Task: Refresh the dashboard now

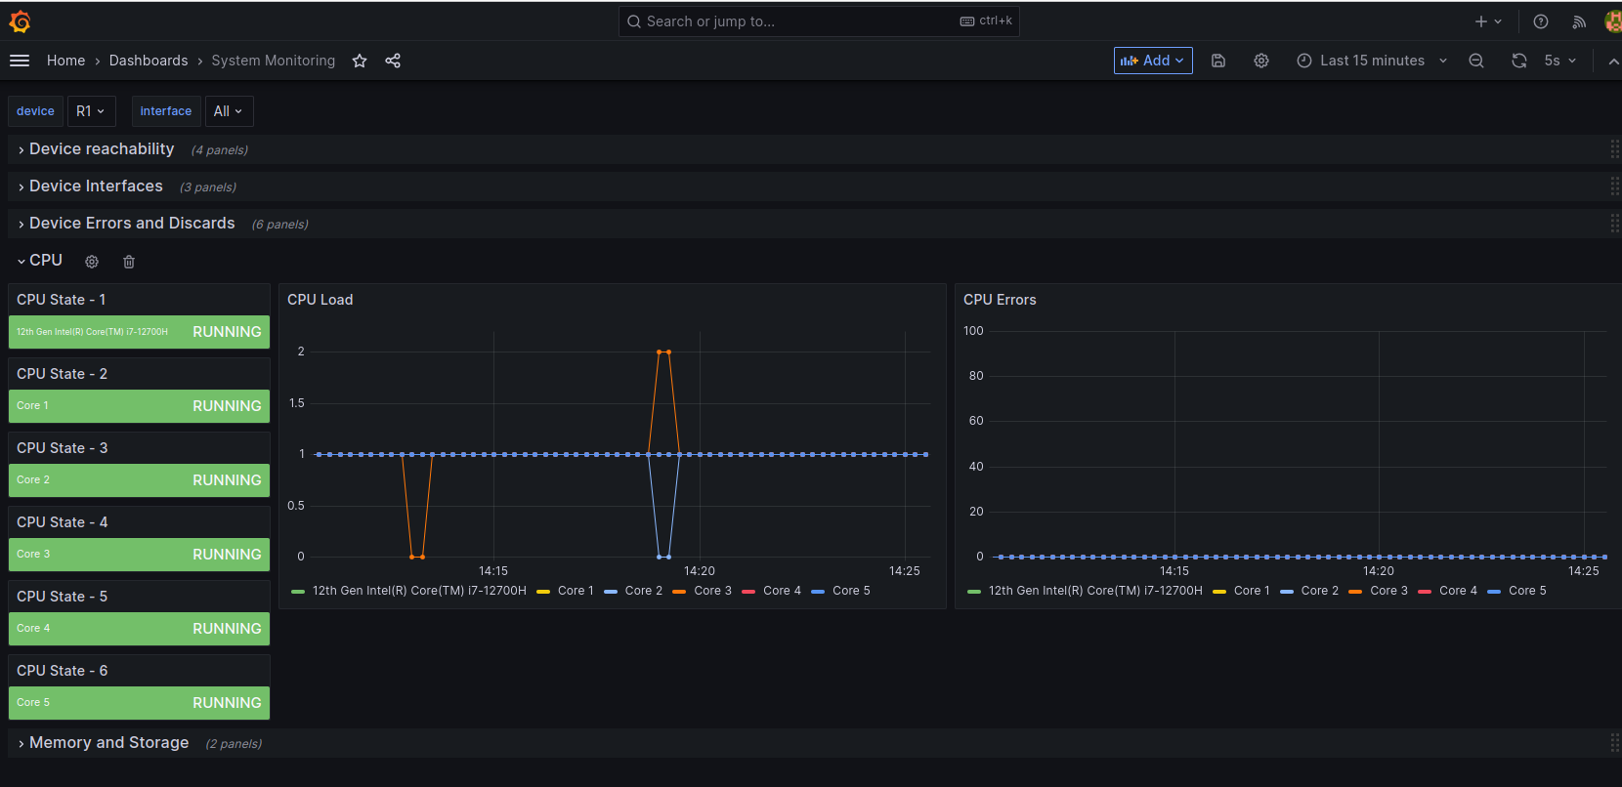Action: point(1519,61)
